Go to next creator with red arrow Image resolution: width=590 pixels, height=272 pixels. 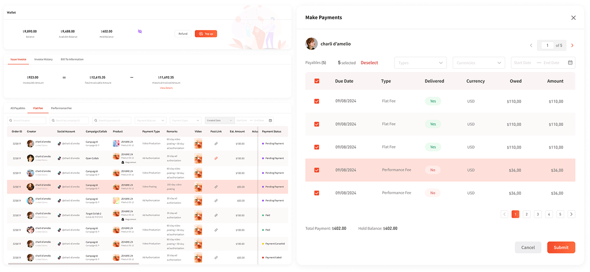click(572, 45)
